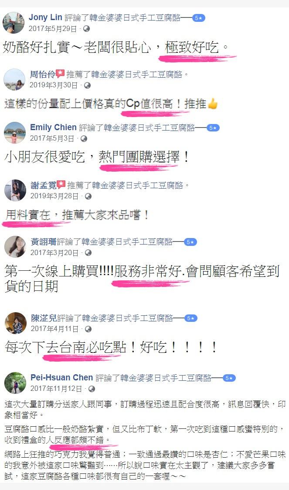Click the 5-star badge on Emily Chien's review

point(213,128)
